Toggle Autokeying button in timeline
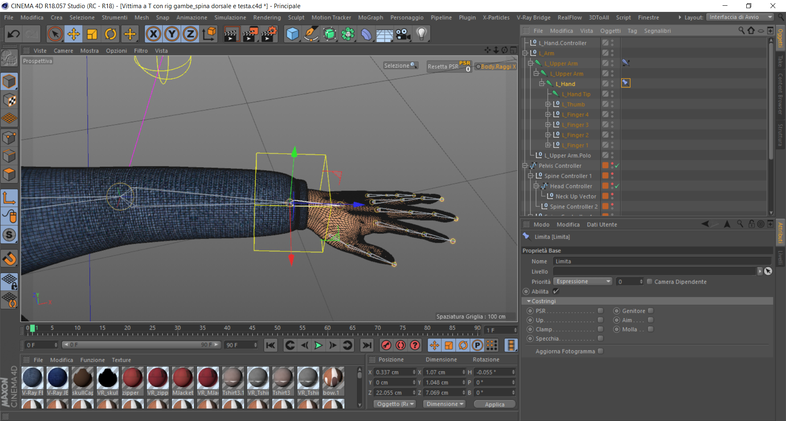The image size is (786, 421). pyautogui.click(x=401, y=345)
